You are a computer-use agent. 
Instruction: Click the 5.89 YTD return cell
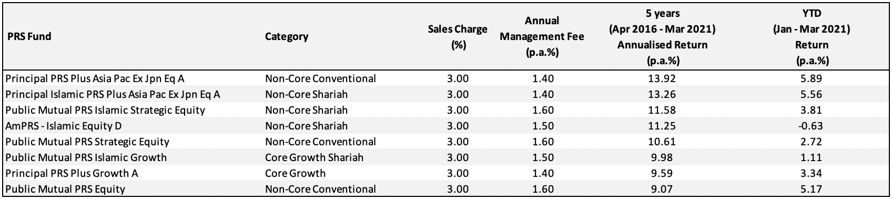[x=812, y=79]
